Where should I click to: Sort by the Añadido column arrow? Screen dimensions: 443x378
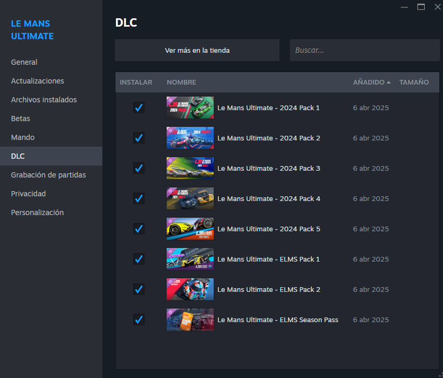tap(388, 82)
